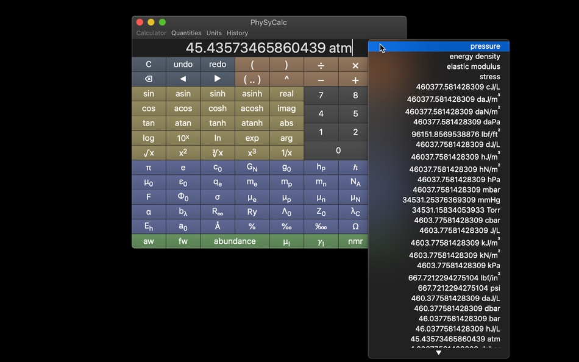This screenshot has width=579, height=362.
Task: Insert the fine-structure constant α
Action: (x=149, y=211)
